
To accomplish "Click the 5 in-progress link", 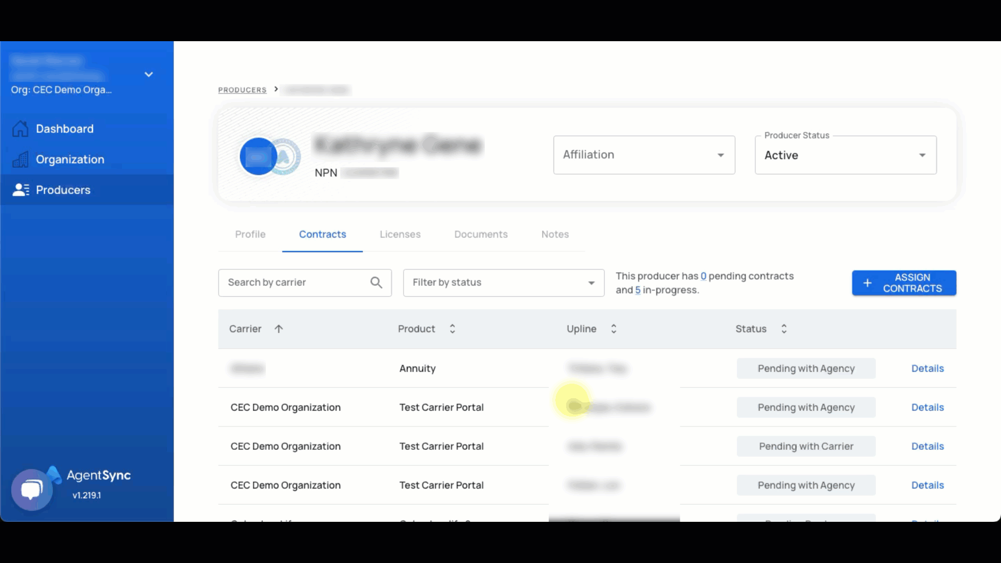I will click(x=637, y=290).
